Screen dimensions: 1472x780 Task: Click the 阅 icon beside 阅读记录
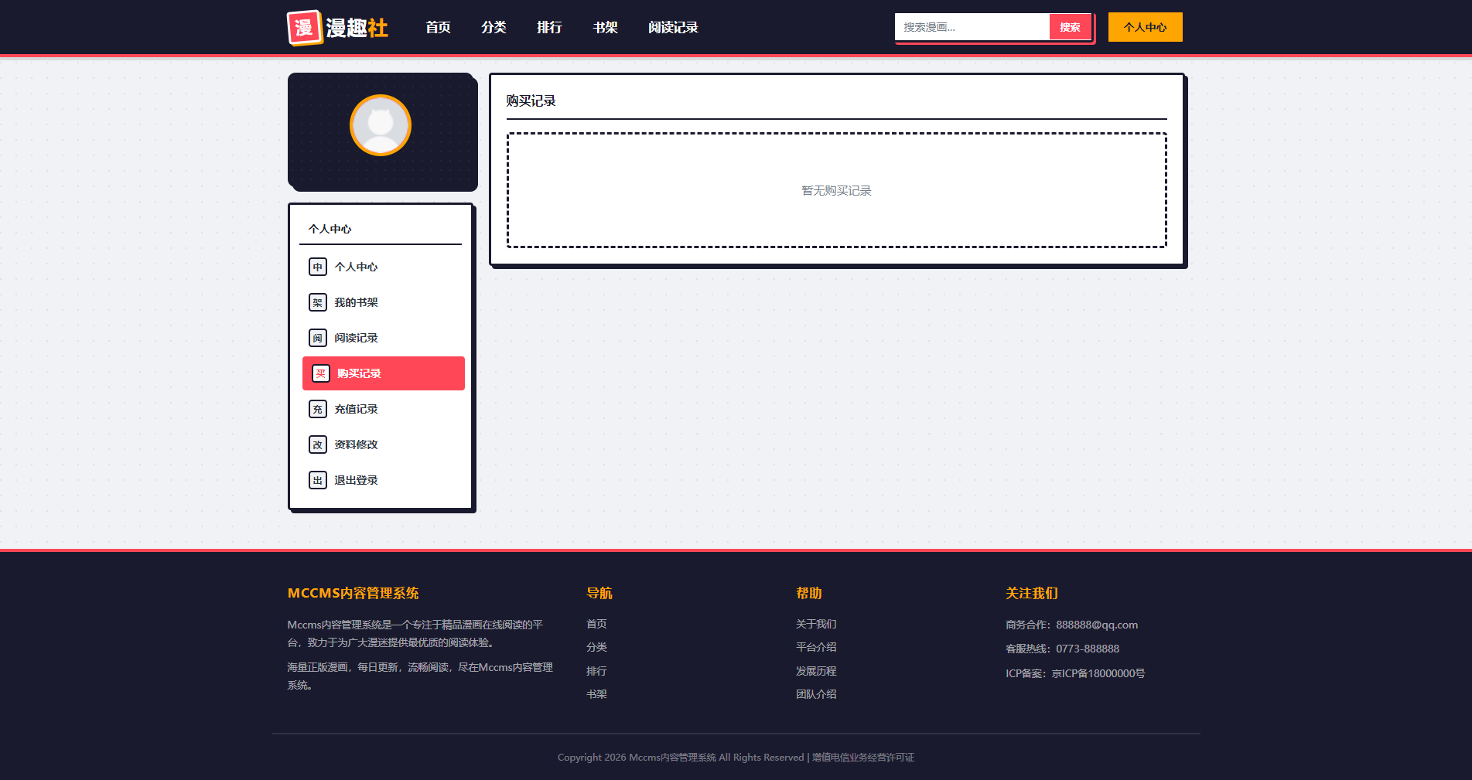pos(318,338)
